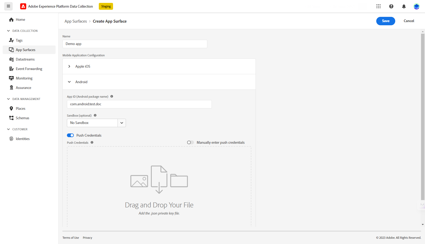Show App ID info tooltip icon
This screenshot has width=425, height=244.
[112, 97]
